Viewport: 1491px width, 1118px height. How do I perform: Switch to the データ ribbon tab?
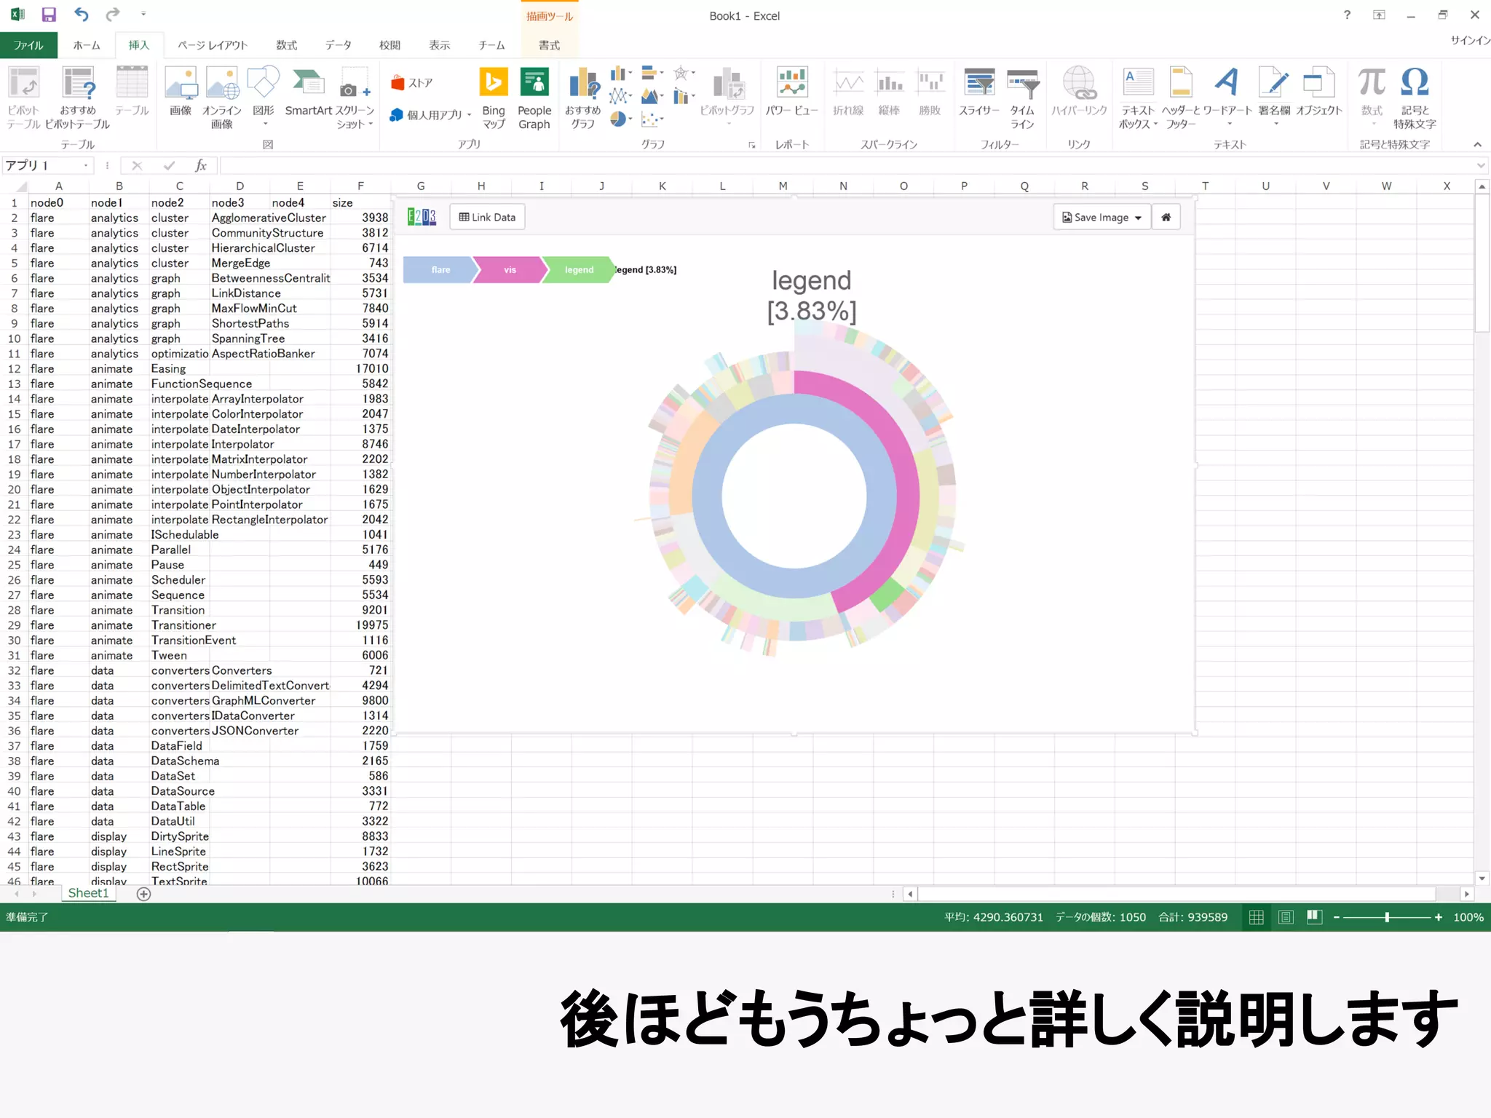click(338, 45)
